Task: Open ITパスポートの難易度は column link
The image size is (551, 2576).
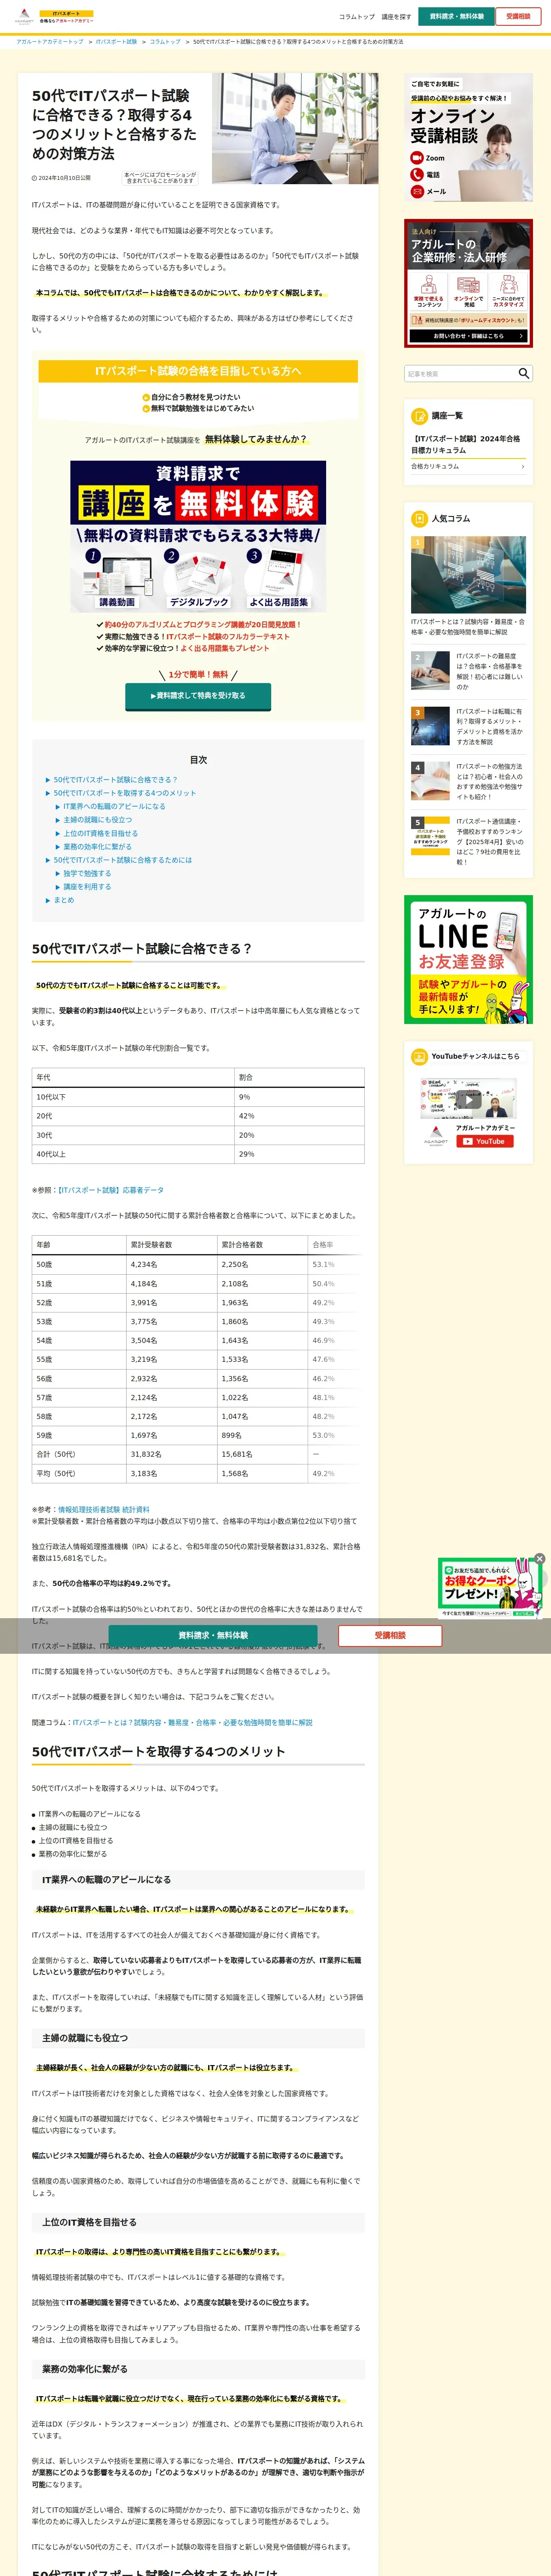Action: point(489,672)
